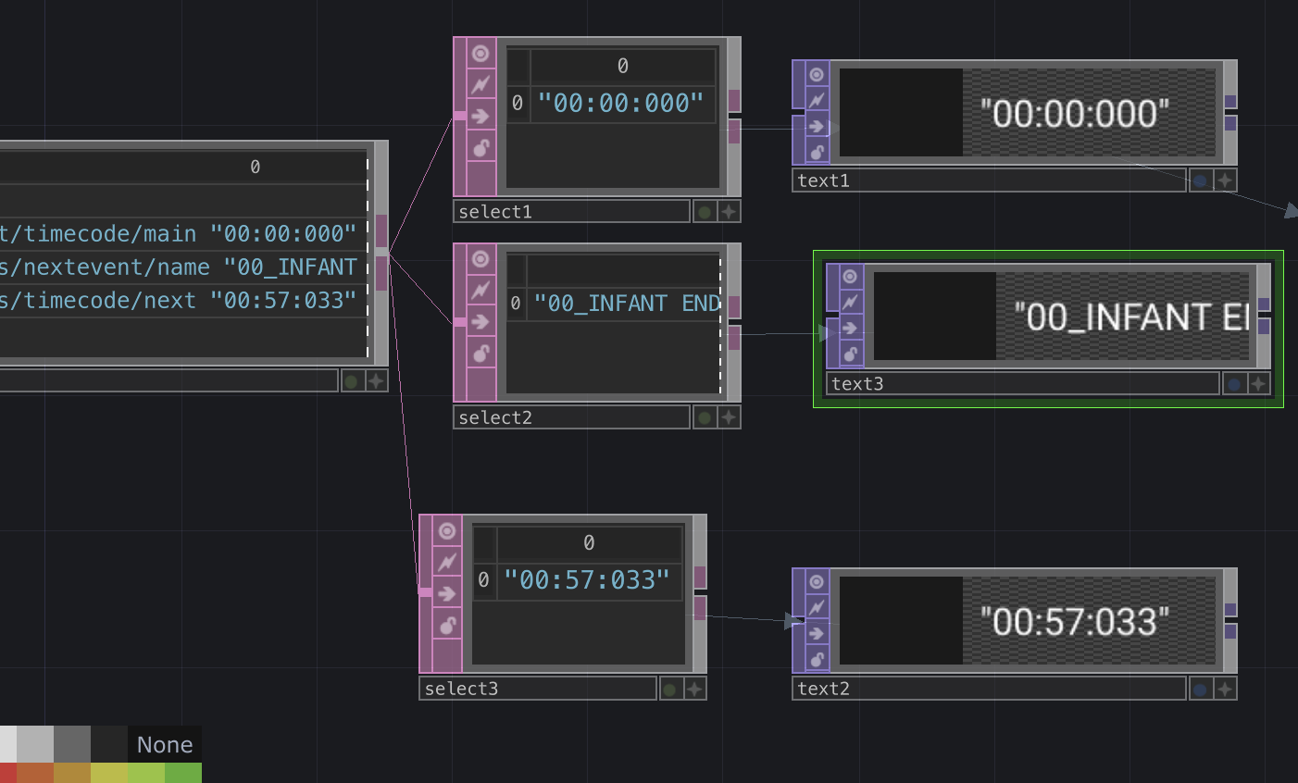1298x783 pixels.
Task: Toggle display flag dot on text1
Action: pyautogui.click(x=1200, y=180)
